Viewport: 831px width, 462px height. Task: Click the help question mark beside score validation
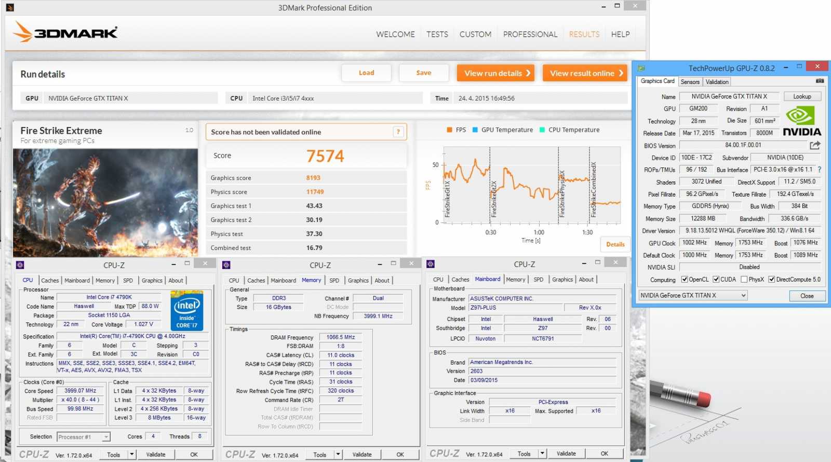(398, 132)
